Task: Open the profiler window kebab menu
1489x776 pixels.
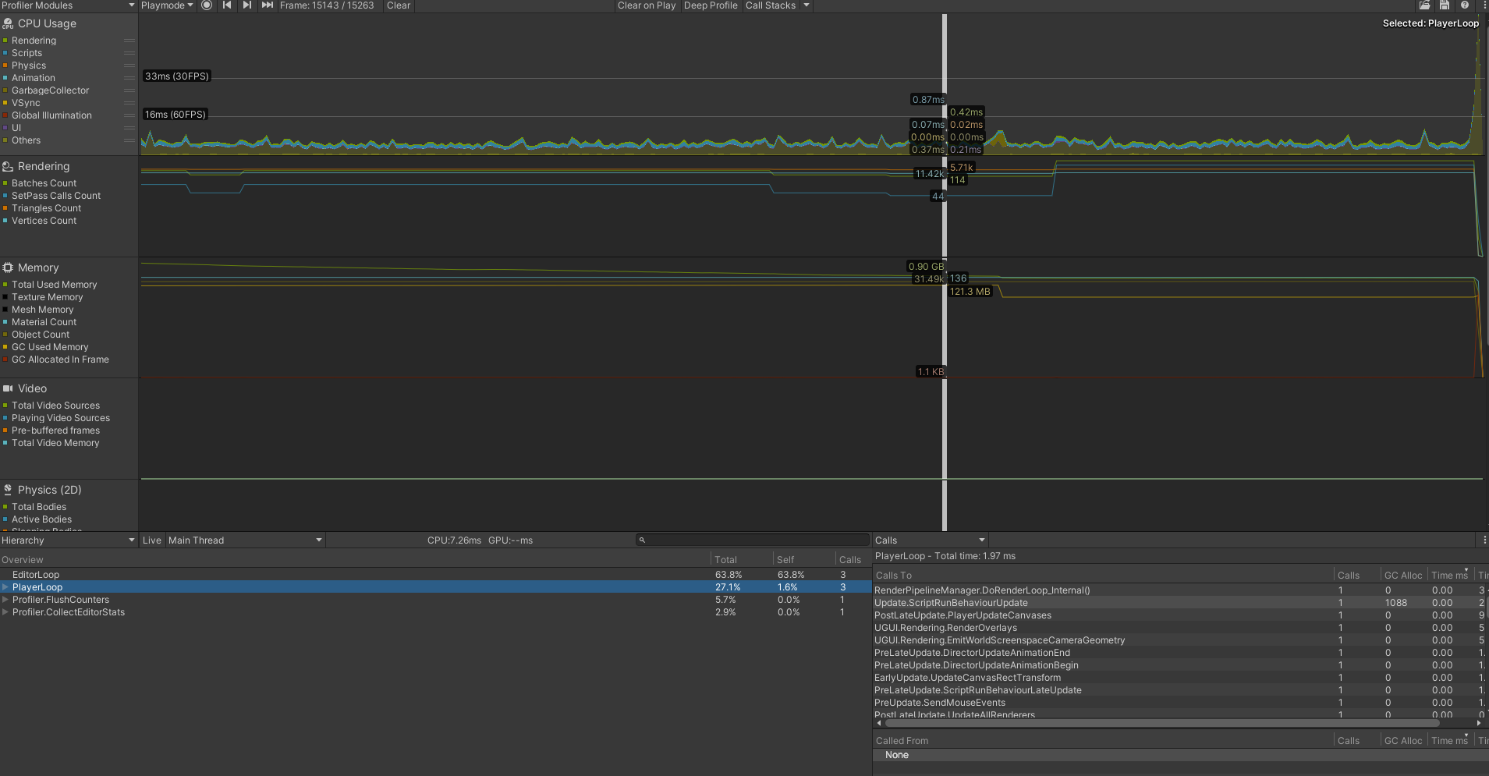Action: [1484, 5]
